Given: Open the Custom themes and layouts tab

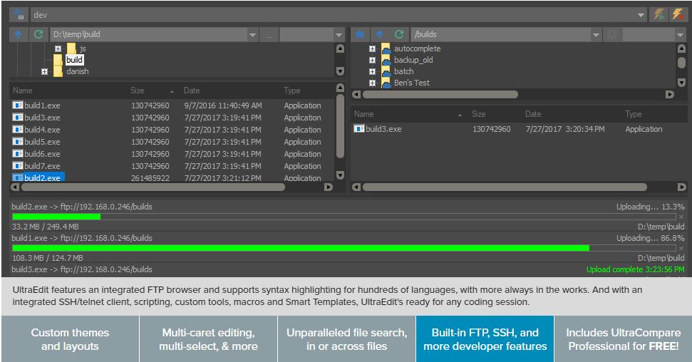Looking at the screenshot, I should tap(70, 339).
